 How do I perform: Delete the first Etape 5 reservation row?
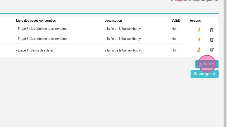[x=212, y=30]
